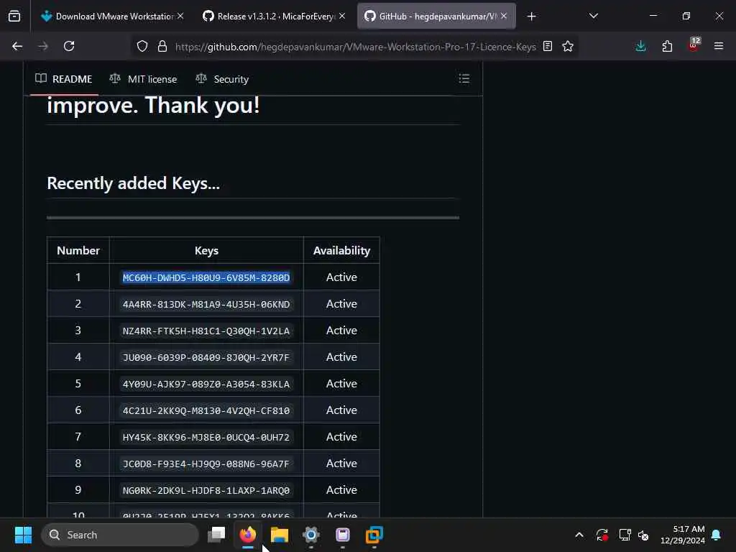Open the Firefox downloads panel
This screenshot has width=736, height=552.
coord(640,46)
